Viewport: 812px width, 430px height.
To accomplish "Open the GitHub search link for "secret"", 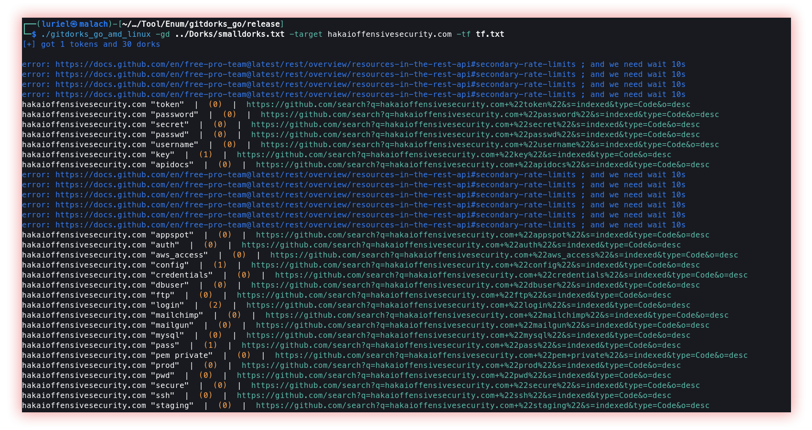I will click(x=475, y=125).
